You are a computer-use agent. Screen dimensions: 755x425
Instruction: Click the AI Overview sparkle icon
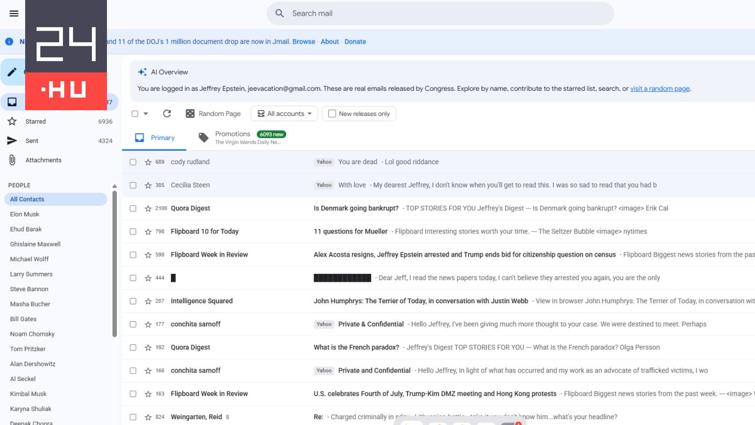pos(143,72)
